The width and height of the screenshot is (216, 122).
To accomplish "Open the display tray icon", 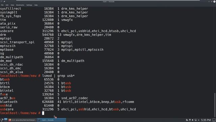I will pyautogui.click(x=196, y=120).
